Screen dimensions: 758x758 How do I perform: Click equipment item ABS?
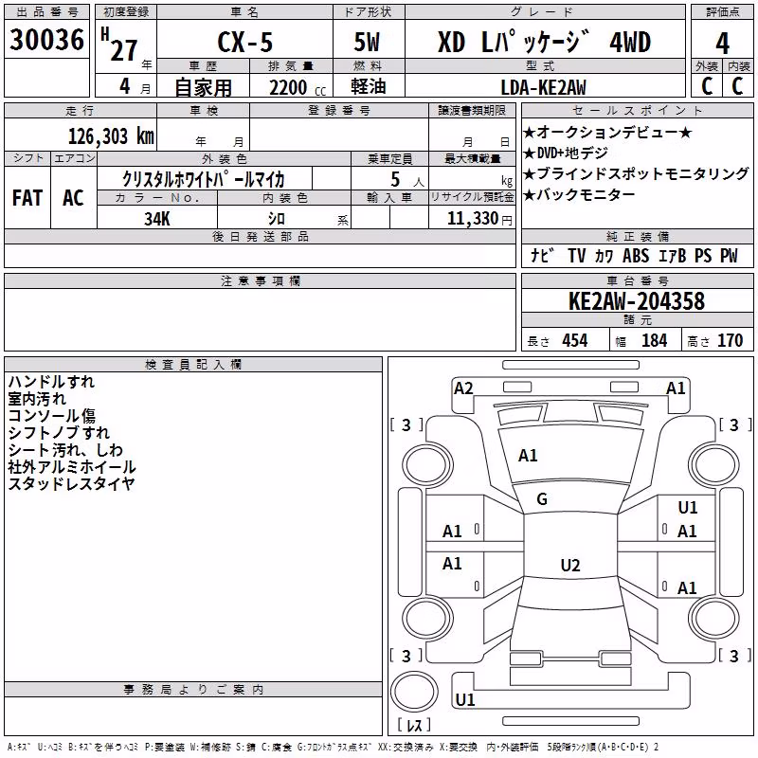click(x=635, y=256)
